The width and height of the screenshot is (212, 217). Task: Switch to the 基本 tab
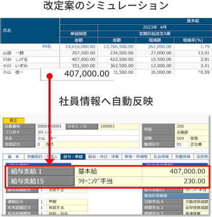pyautogui.click(x=14, y=157)
